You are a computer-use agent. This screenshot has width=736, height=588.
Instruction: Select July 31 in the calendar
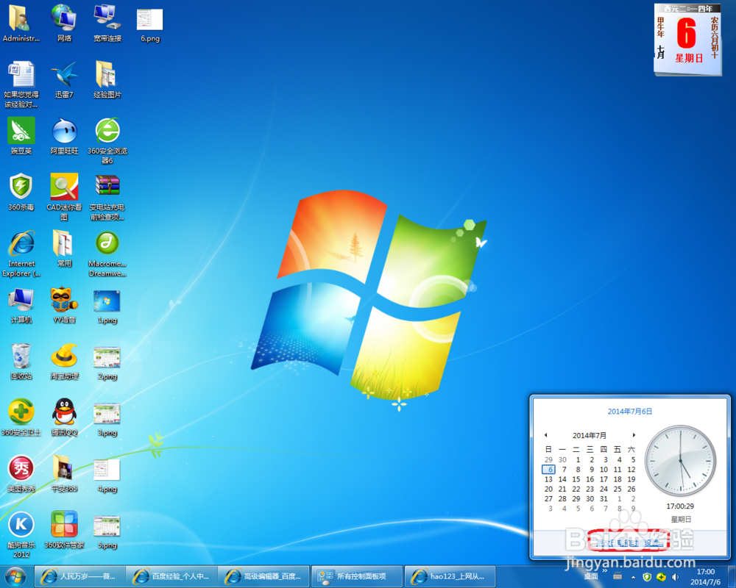(x=604, y=499)
